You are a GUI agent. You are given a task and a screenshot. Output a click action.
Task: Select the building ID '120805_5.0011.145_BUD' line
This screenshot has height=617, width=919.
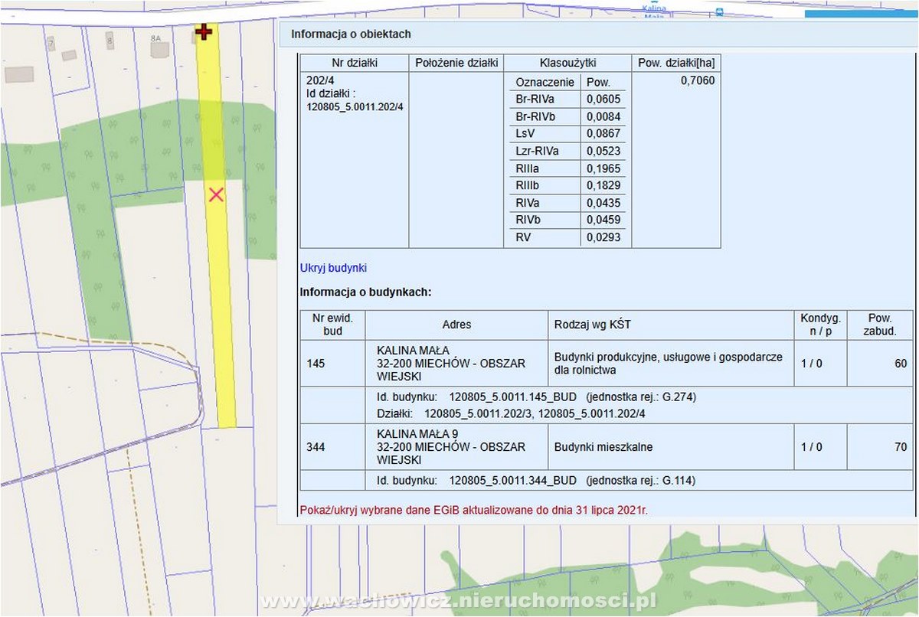pos(536,397)
